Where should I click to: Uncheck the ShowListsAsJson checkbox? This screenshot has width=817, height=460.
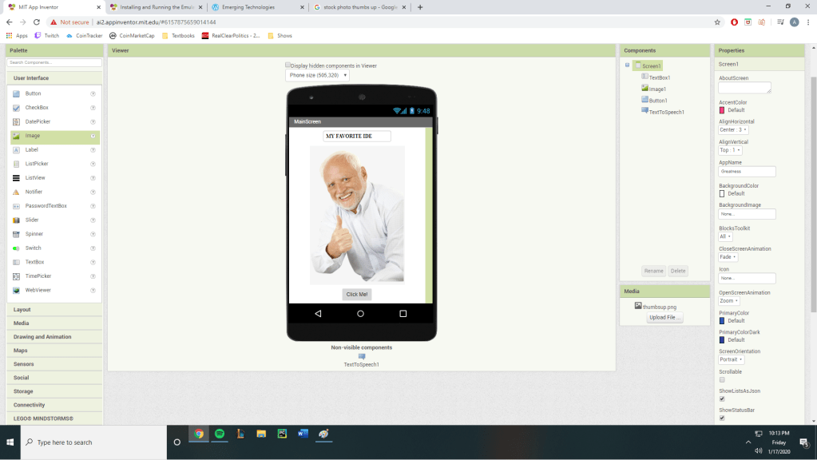pos(722,399)
